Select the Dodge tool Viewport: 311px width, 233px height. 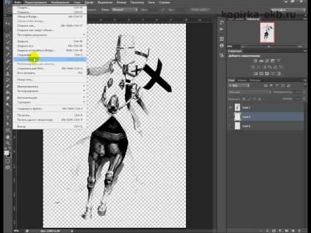point(8,105)
